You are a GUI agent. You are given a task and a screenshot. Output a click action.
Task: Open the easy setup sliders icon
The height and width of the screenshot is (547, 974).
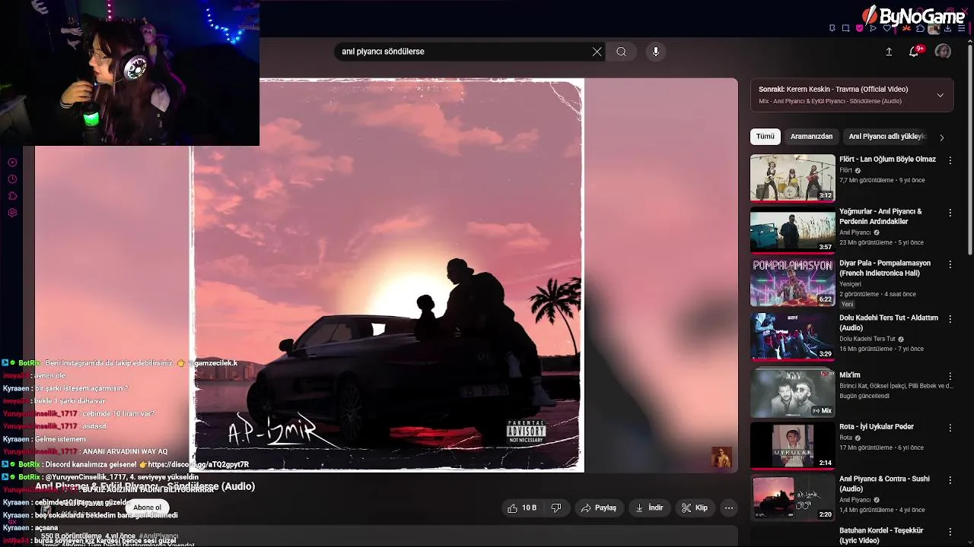coord(961,28)
